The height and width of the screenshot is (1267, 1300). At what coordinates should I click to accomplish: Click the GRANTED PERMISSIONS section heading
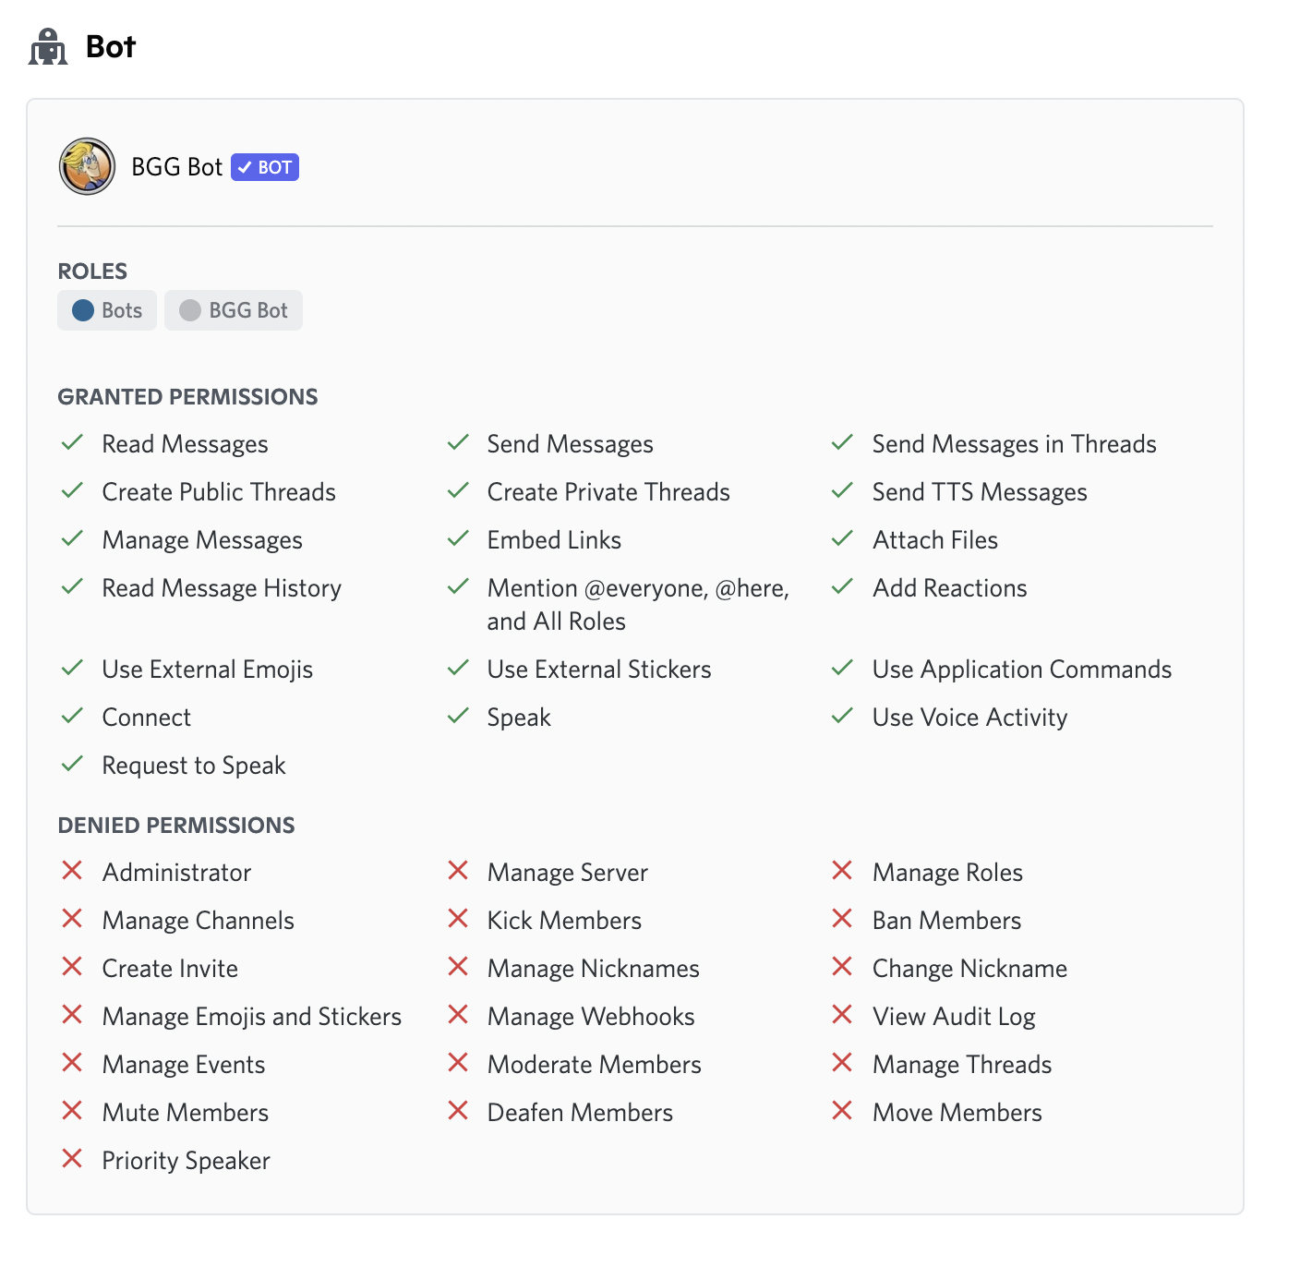tap(187, 395)
